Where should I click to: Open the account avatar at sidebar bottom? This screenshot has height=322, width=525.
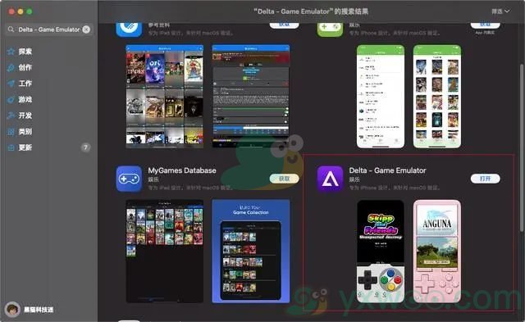12,309
